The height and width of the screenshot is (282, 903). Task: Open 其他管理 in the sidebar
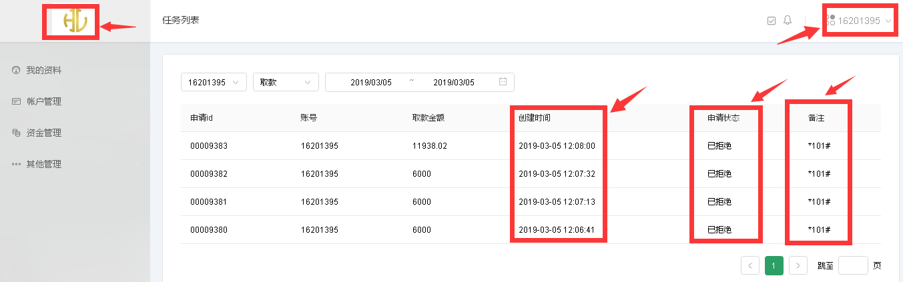pyautogui.click(x=44, y=164)
